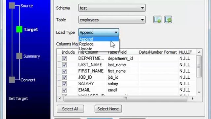Click horizontal scrollbar left arrow
This screenshot has height=119, width=211.
point(60,99)
